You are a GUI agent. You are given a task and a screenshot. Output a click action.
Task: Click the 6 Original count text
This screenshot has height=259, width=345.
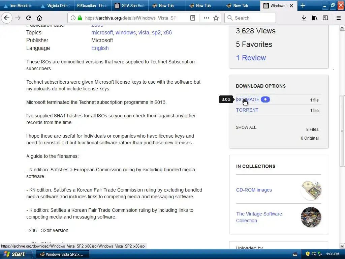[x=310, y=138]
